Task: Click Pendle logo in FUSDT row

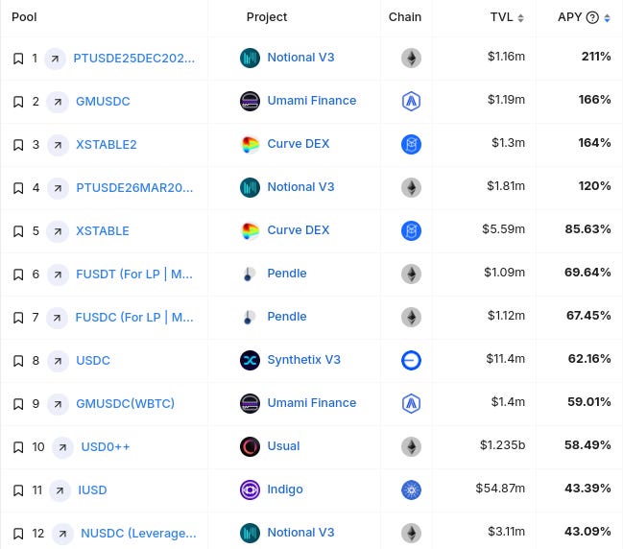Action: point(250,274)
